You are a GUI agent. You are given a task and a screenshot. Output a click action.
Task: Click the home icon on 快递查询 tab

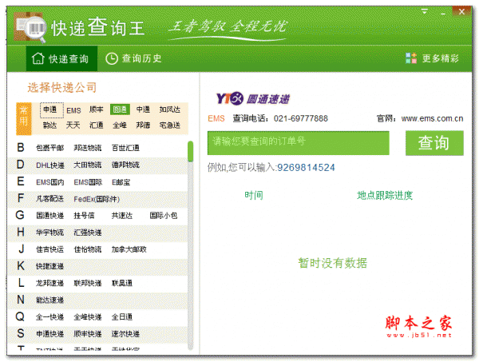pos(38,58)
